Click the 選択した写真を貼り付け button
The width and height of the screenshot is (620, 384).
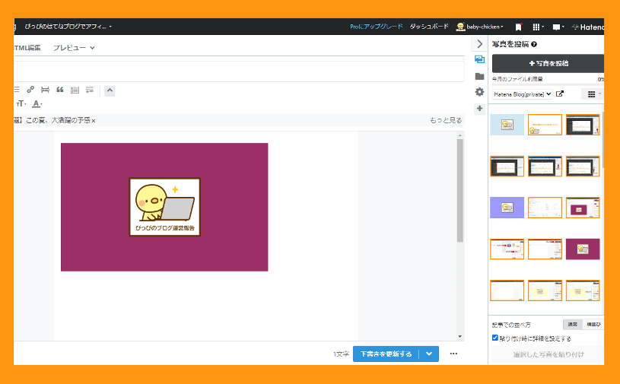pyautogui.click(x=548, y=354)
